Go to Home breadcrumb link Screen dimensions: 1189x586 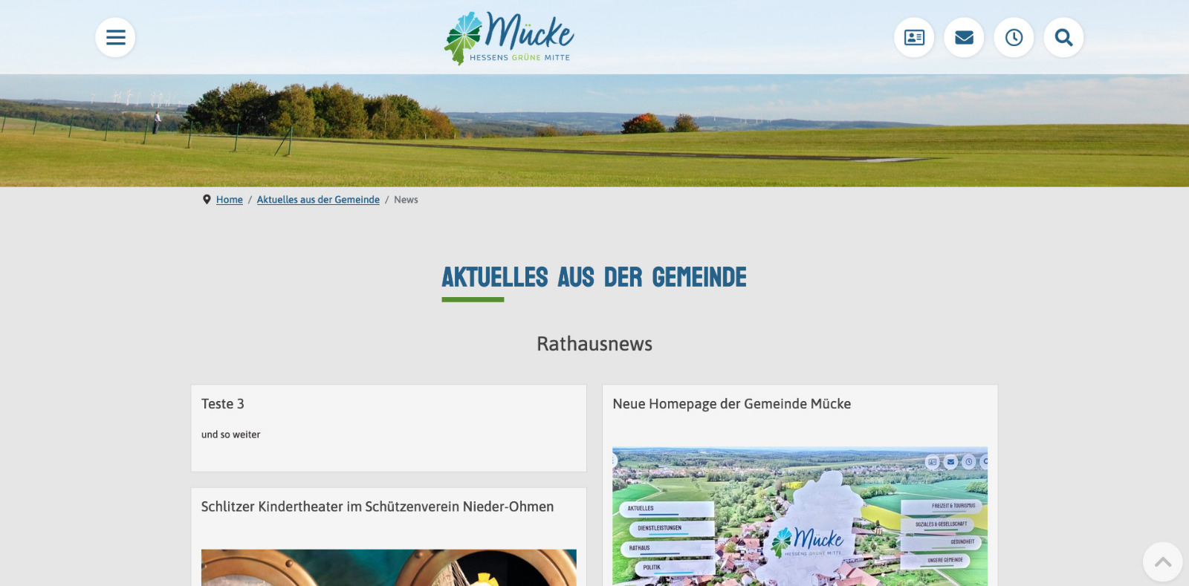pyautogui.click(x=230, y=200)
